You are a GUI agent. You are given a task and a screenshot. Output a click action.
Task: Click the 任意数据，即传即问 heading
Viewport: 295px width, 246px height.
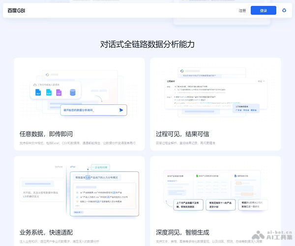(x=46, y=134)
